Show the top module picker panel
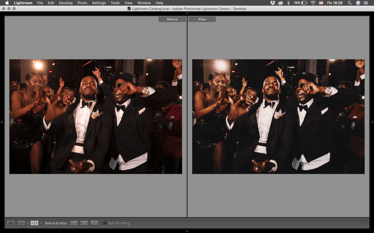 [x=187, y=13]
